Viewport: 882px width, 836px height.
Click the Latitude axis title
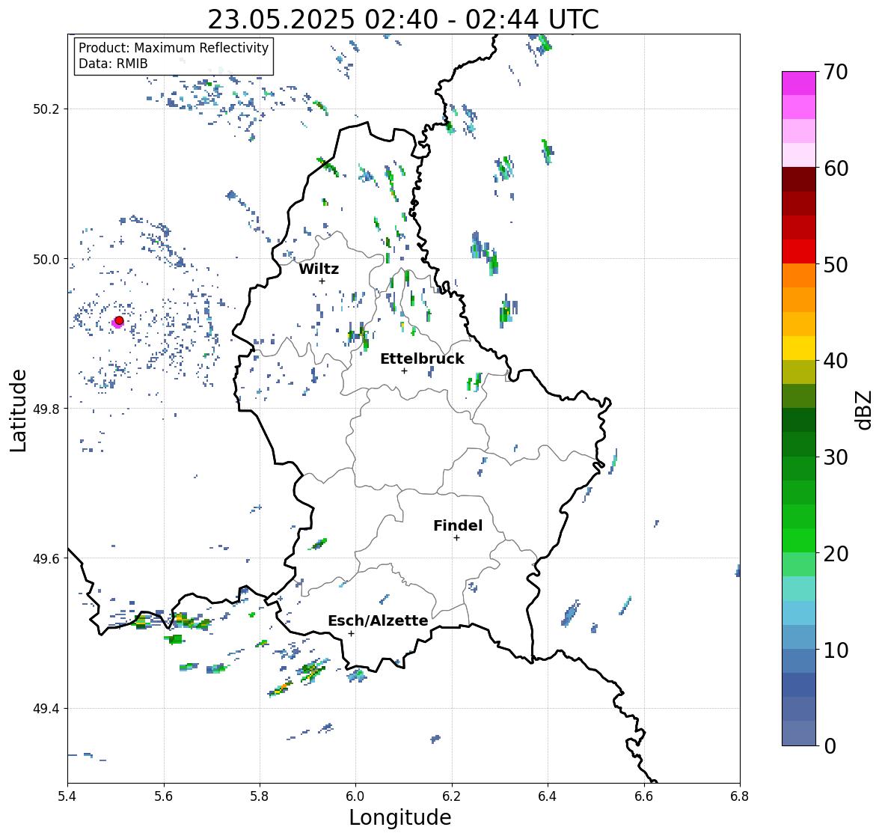(18, 410)
